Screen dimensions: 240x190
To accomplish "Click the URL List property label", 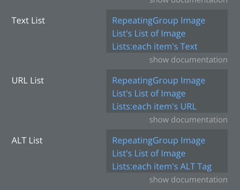I will (x=27, y=80).
